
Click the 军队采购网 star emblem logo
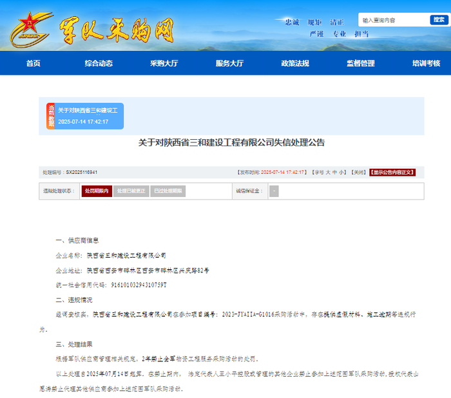31,30
